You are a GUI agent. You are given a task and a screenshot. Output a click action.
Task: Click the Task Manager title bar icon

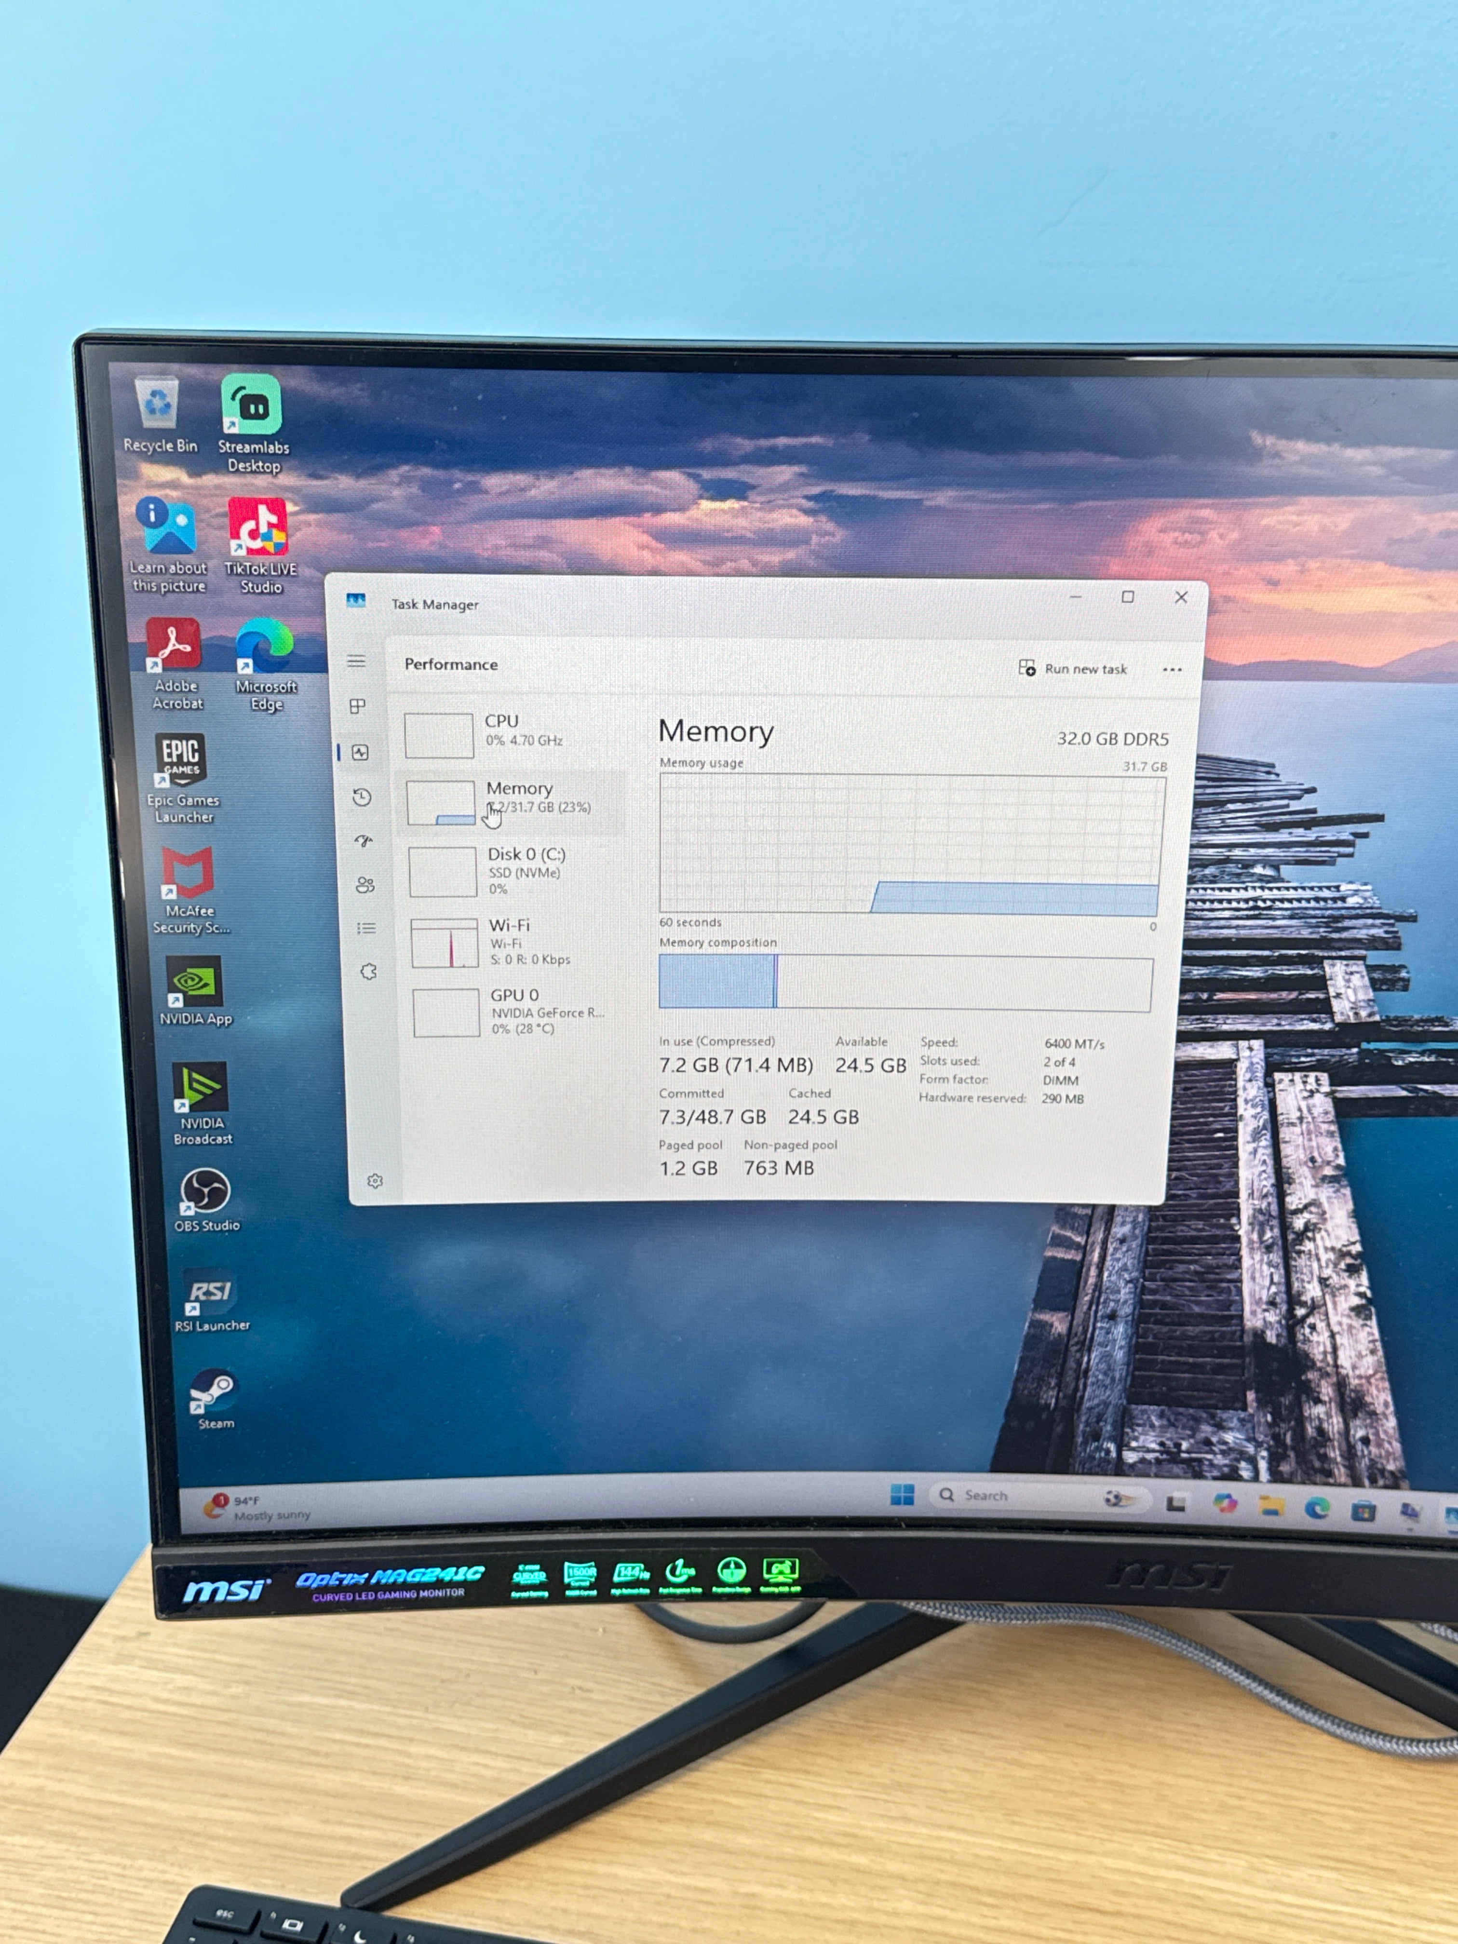coord(356,600)
